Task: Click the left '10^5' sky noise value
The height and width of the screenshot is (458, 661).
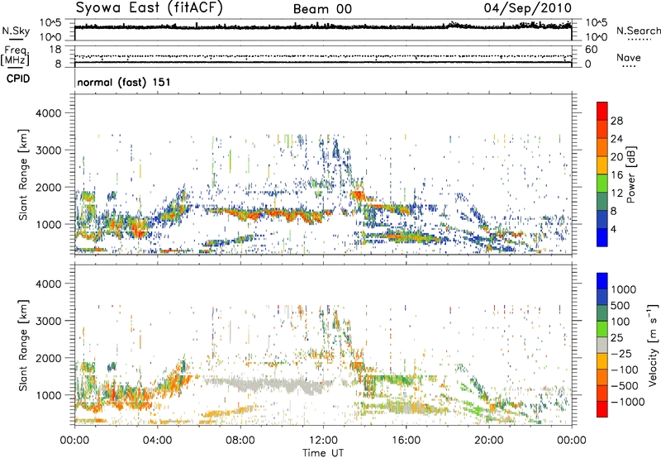Action: (x=50, y=23)
